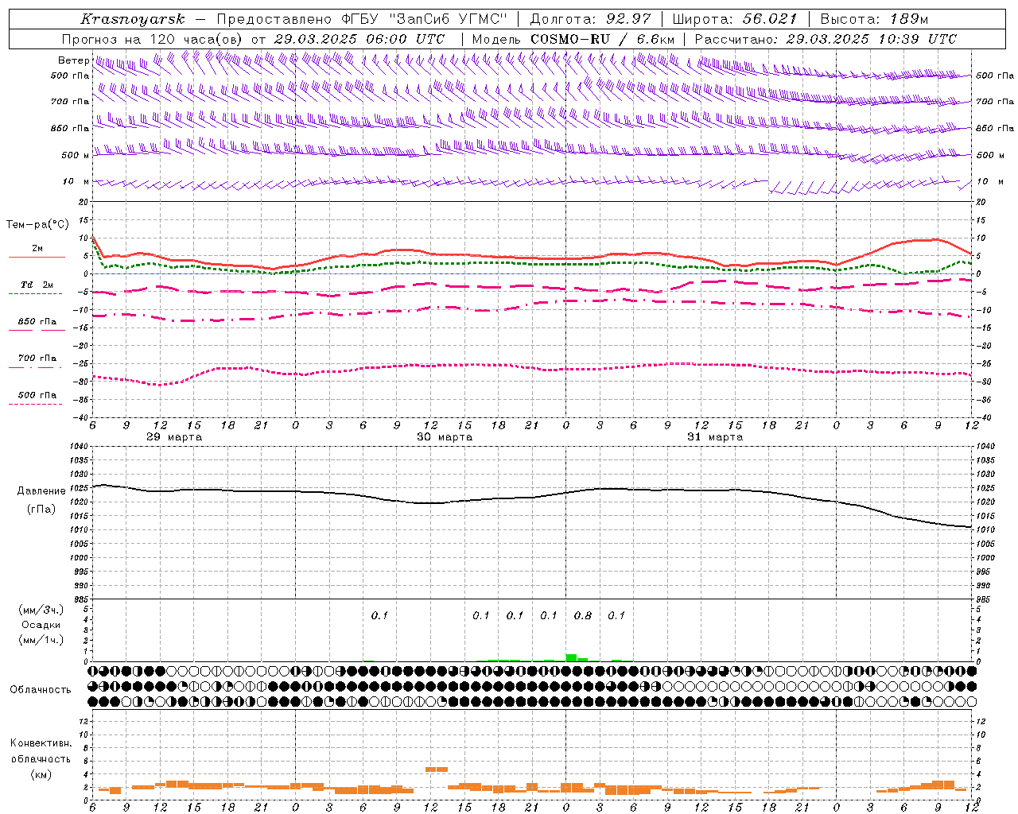Select the 'Модель COSMO-RU / 6.6км' text

[573, 39]
